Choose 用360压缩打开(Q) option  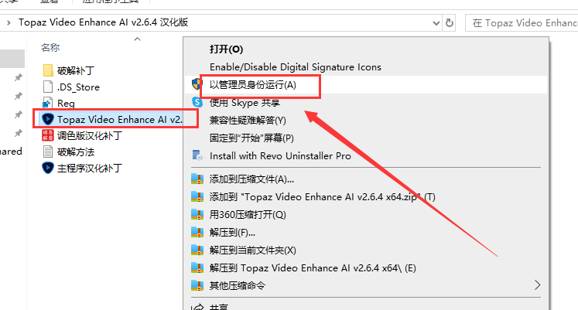point(248,214)
